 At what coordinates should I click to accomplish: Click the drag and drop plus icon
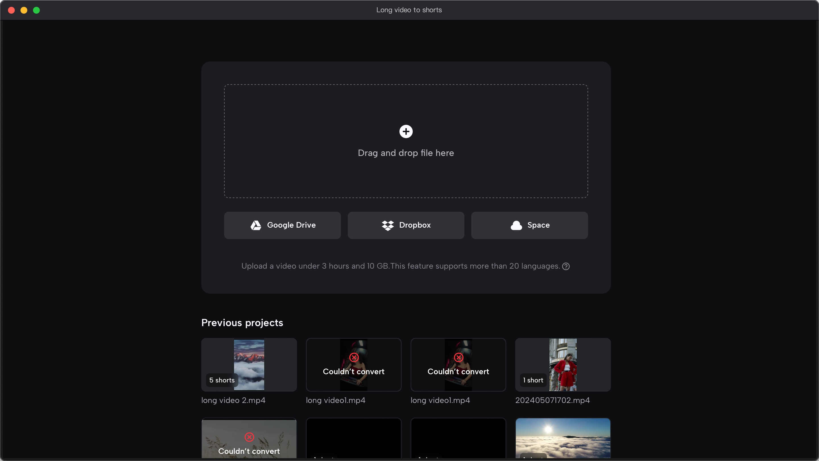406,132
